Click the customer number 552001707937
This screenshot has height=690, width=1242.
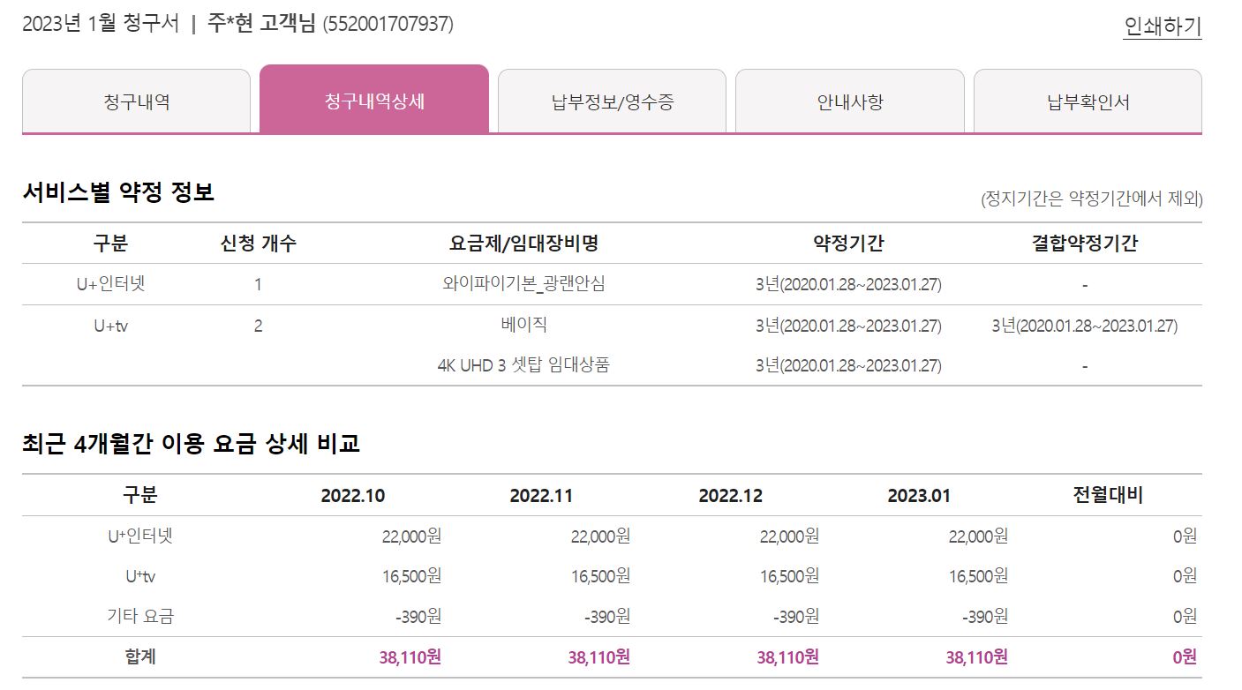[x=388, y=24]
